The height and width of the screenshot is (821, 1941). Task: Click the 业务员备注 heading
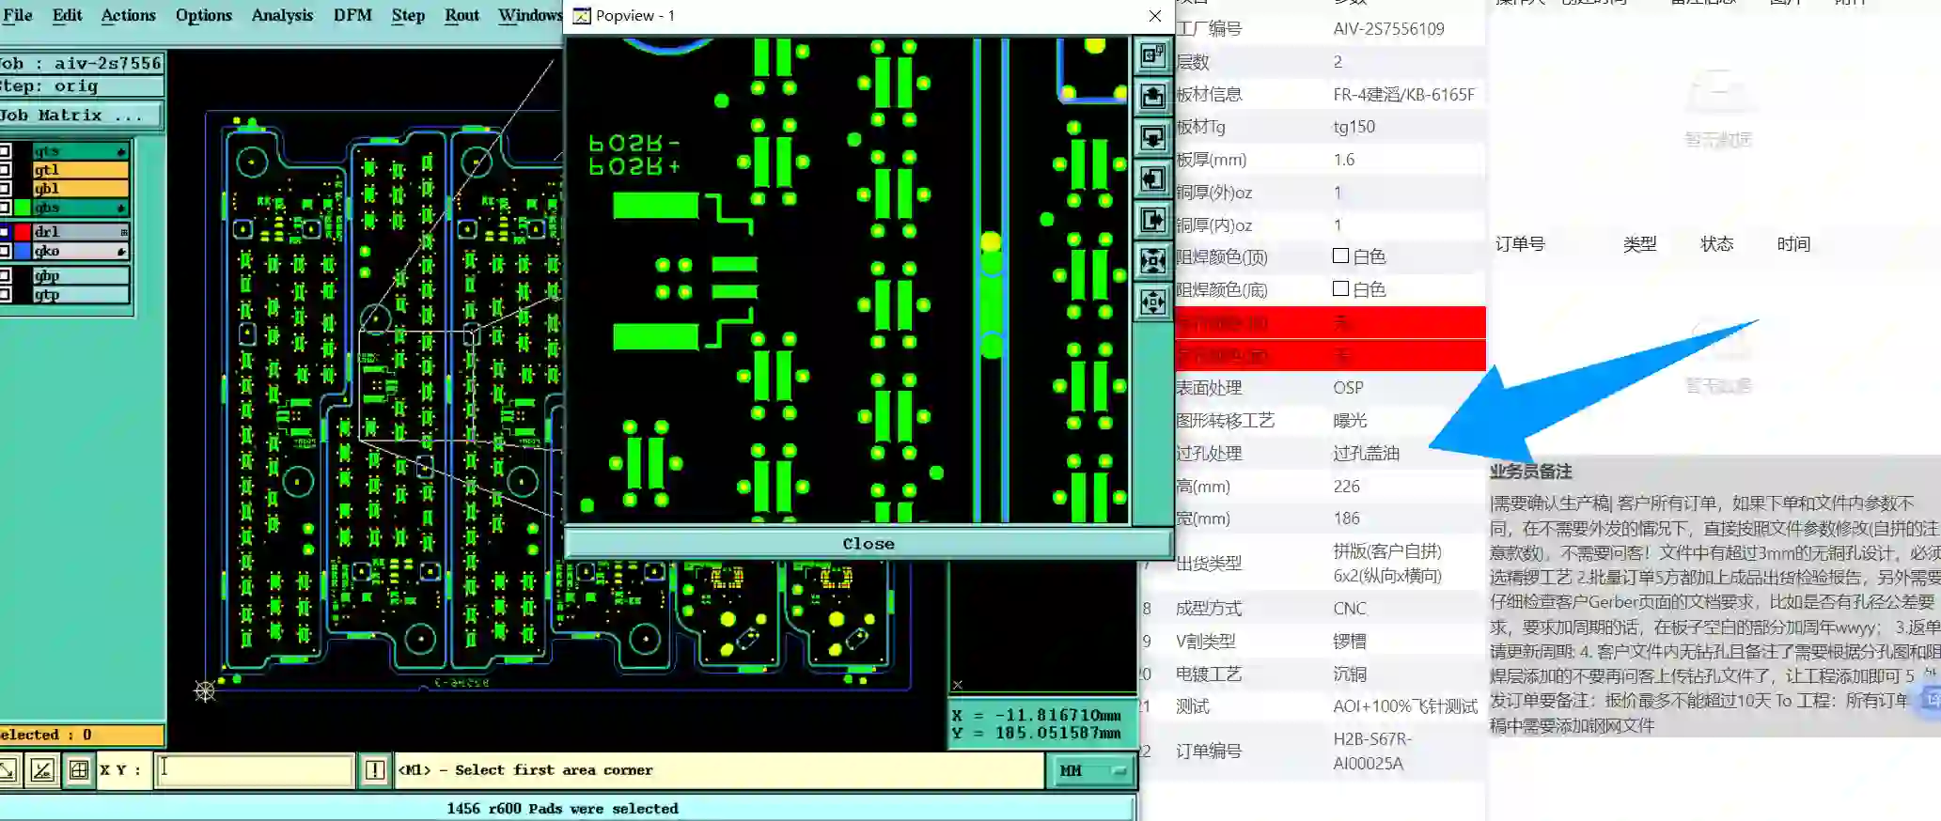(1530, 472)
